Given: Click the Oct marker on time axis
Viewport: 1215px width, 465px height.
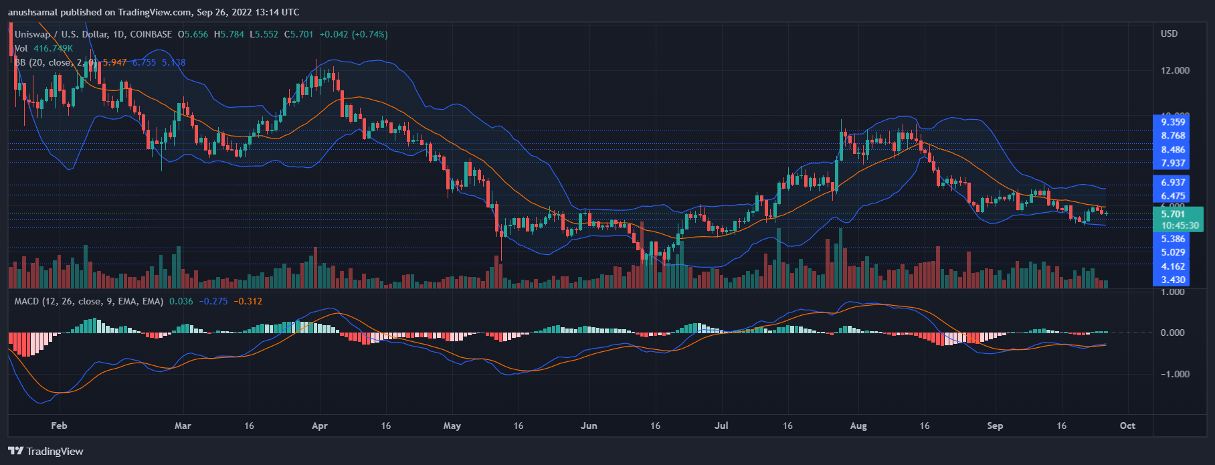Looking at the screenshot, I should point(1127,426).
